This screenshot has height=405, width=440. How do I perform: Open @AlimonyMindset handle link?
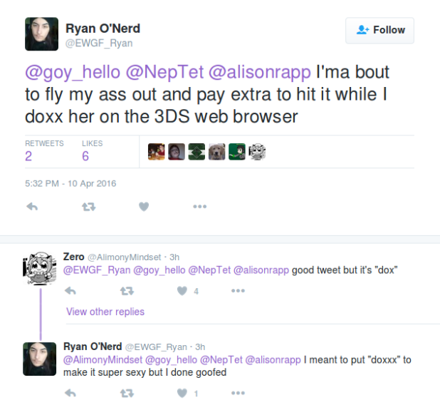pos(125,257)
